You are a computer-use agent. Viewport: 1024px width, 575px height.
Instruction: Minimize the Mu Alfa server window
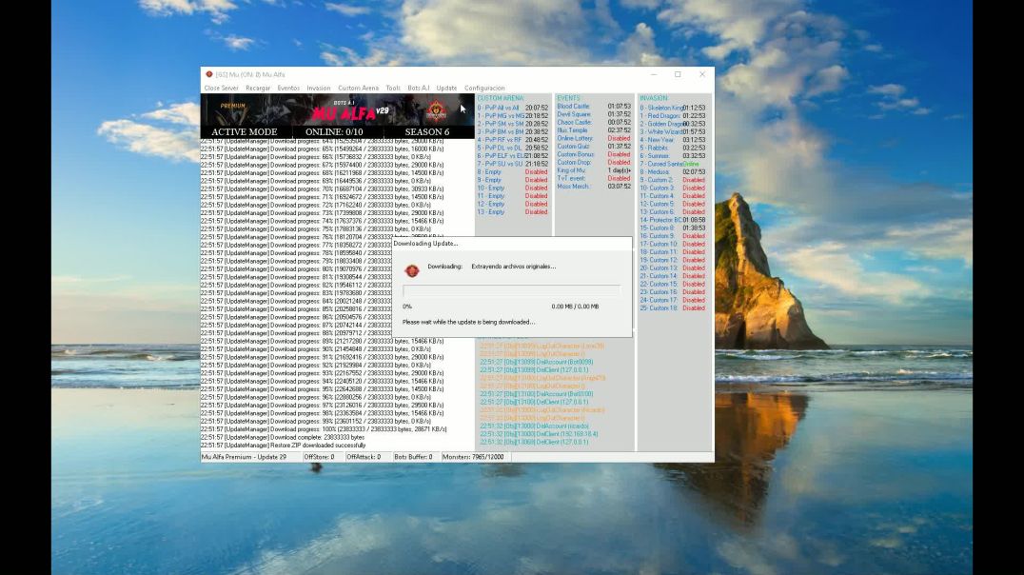point(654,74)
